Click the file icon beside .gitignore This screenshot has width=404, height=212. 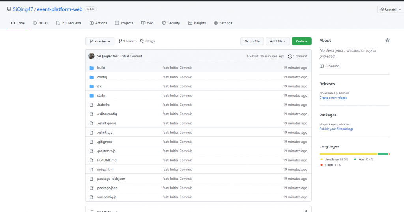pyautogui.click(x=92, y=142)
